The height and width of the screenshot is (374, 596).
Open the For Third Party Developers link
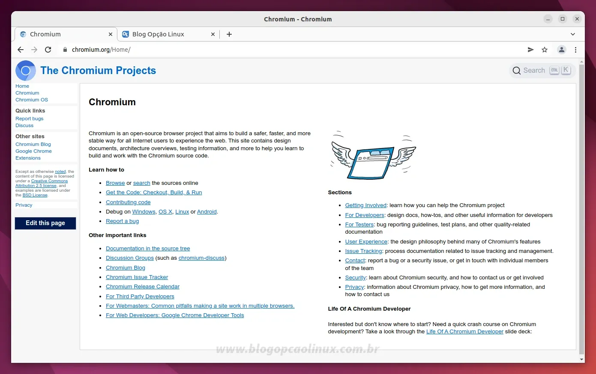140,296
